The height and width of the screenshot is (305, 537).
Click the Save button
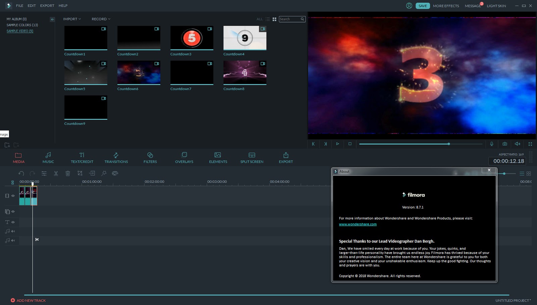[423, 6]
